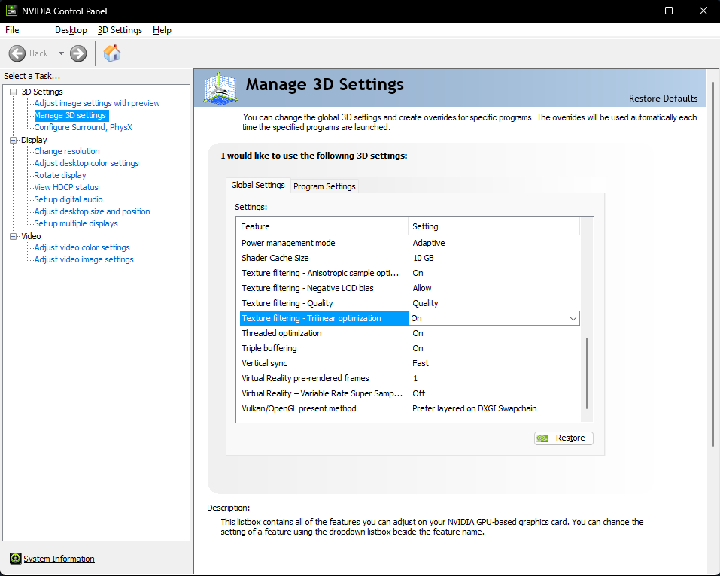Open the Help menu
Screen dimensions: 720x576
162,30
